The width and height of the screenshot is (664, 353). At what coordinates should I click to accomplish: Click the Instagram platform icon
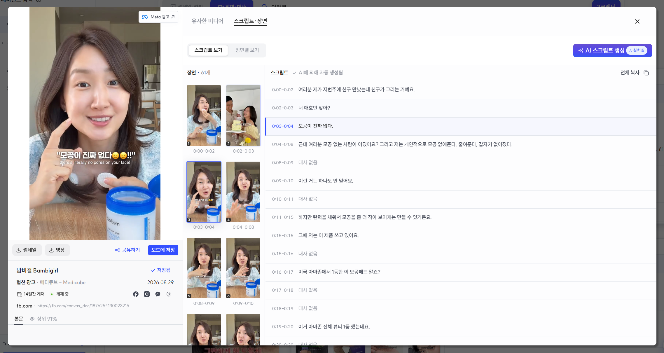click(x=147, y=294)
